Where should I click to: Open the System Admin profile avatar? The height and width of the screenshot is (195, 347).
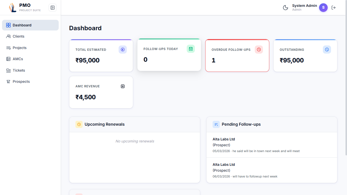[323, 8]
